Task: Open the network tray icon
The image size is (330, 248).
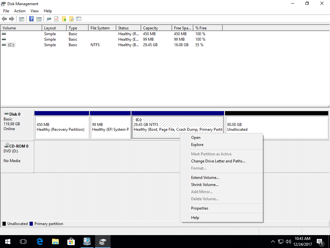Action: coord(281,242)
